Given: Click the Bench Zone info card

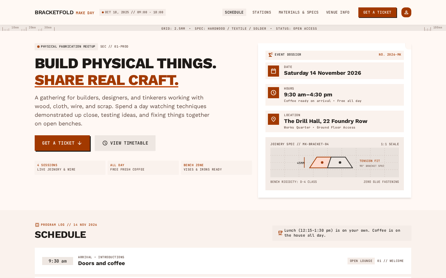Looking at the screenshot, I should click(216, 167).
